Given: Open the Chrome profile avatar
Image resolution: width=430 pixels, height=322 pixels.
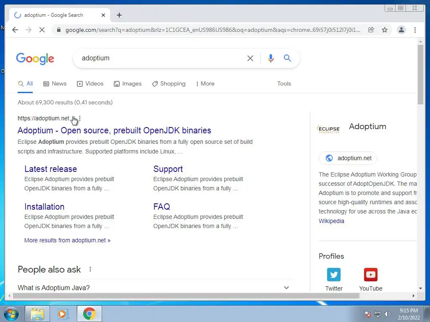Looking at the screenshot, I should point(401,30).
